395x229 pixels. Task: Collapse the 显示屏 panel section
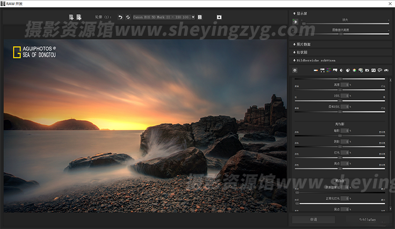pos(302,13)
